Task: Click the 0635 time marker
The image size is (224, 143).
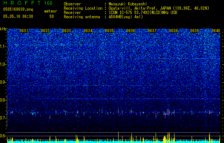Action: 109,31
